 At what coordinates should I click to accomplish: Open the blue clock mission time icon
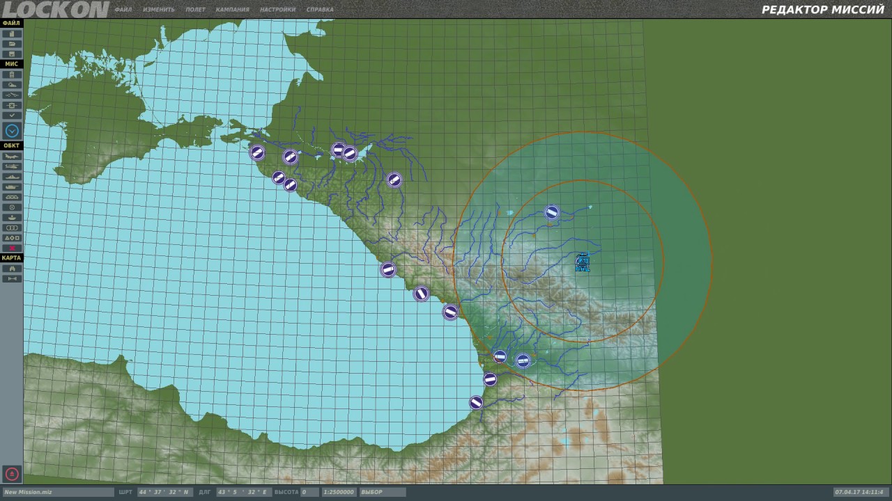pyautogui.click(x=12, y=130)
